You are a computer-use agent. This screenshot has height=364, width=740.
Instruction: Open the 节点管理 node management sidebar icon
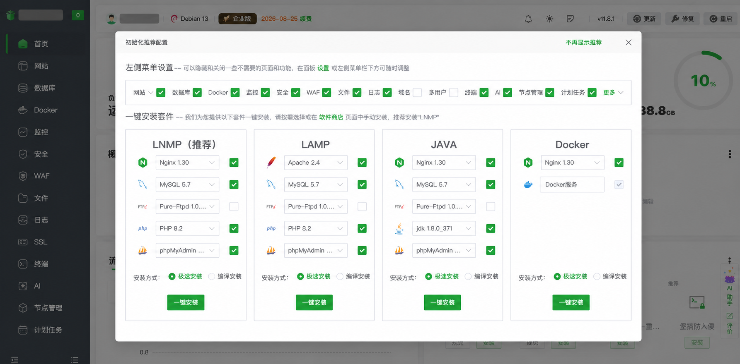(23, 308)
